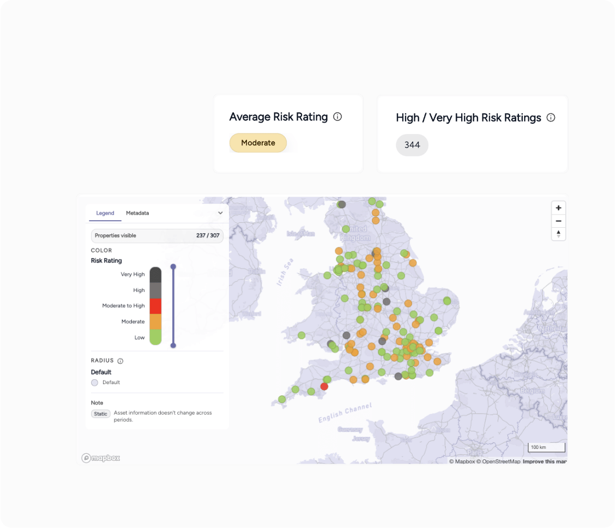This screenshot has height=529, width=616.
Task: Click the Very High dark color swatch
Action: pos(155,275)
